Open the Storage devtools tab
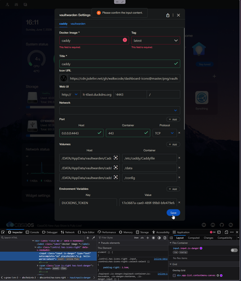The width and height of the screenshot is (241, 281). (x=142, y=232)
